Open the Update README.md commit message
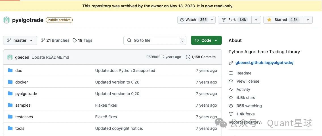 tap(50, 57)
